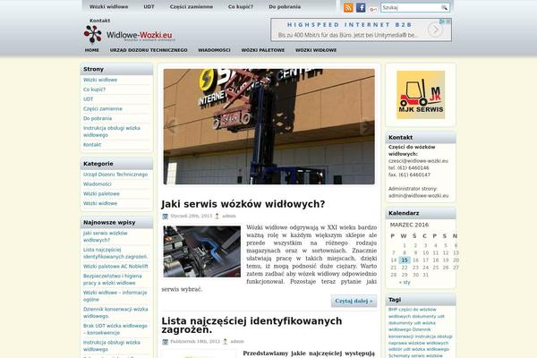
Task: Open article title Jaki serwis wózków widłowych?
Action: pyautogui.click(x=243, y=204)
